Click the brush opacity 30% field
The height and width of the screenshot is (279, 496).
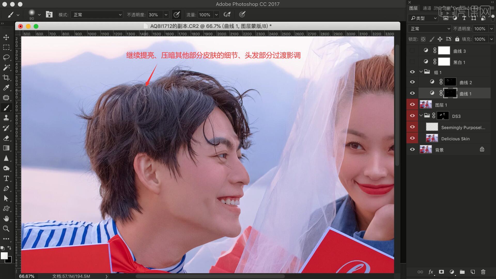[x=155, y=15]
